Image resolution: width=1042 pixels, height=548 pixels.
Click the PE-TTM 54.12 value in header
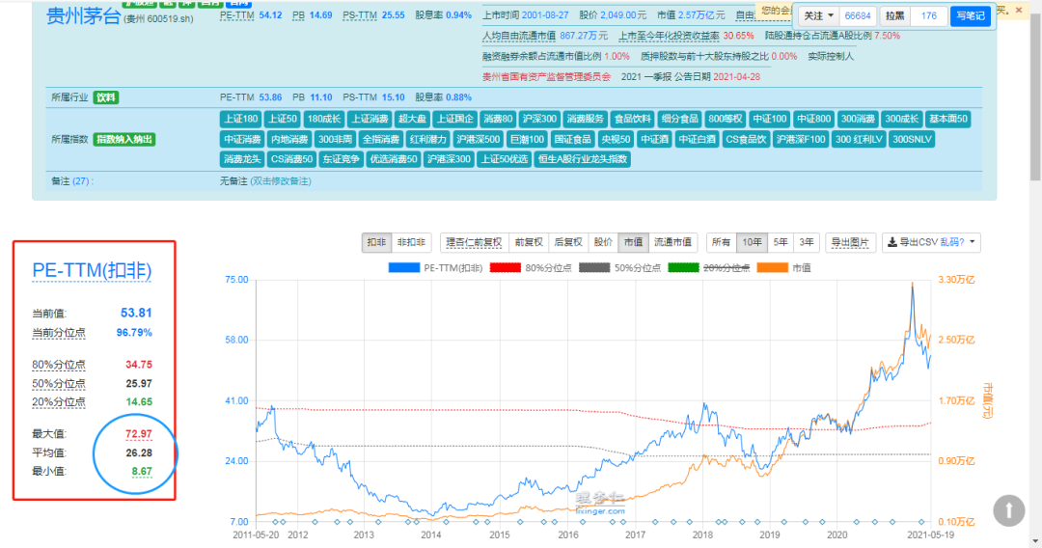(x=270, y=15)
